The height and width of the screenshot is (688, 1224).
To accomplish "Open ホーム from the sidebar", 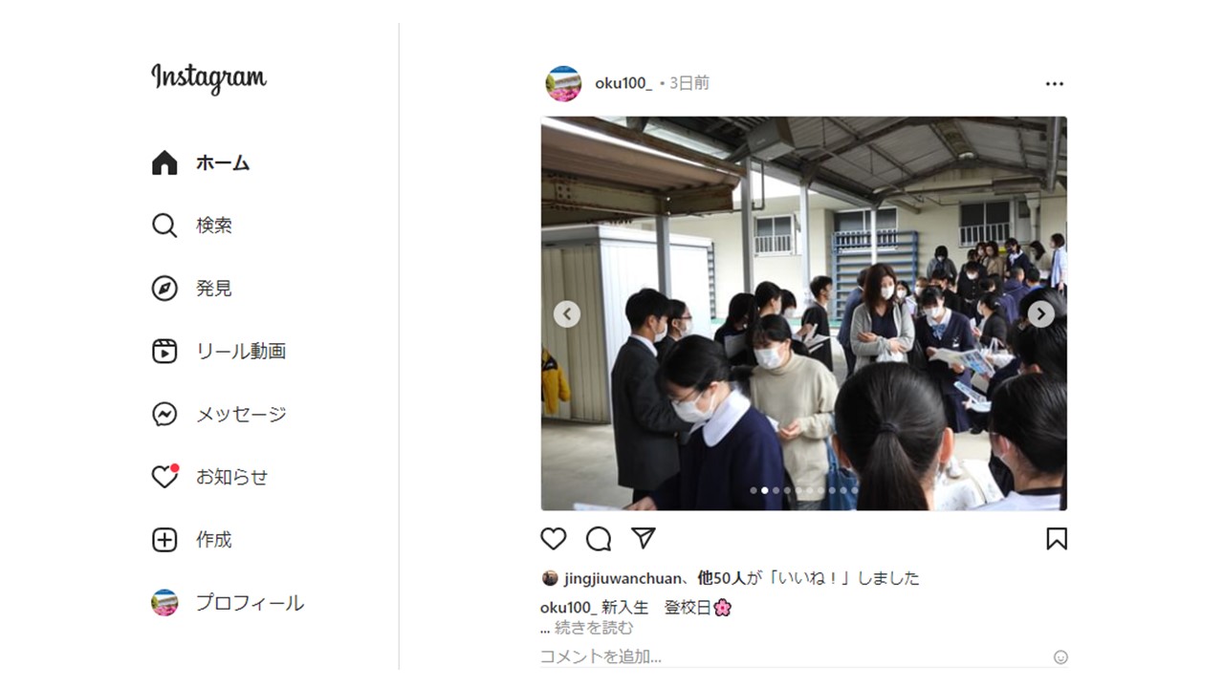I will [201, 163].
